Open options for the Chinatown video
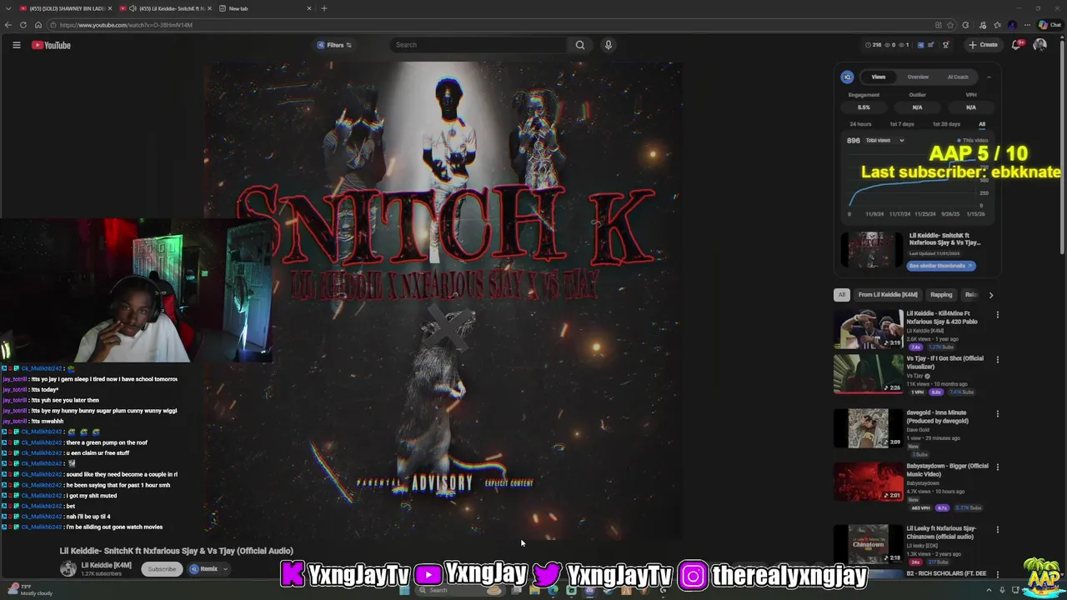Viewport: 1067px width, 600px height. tap(997, 530)
